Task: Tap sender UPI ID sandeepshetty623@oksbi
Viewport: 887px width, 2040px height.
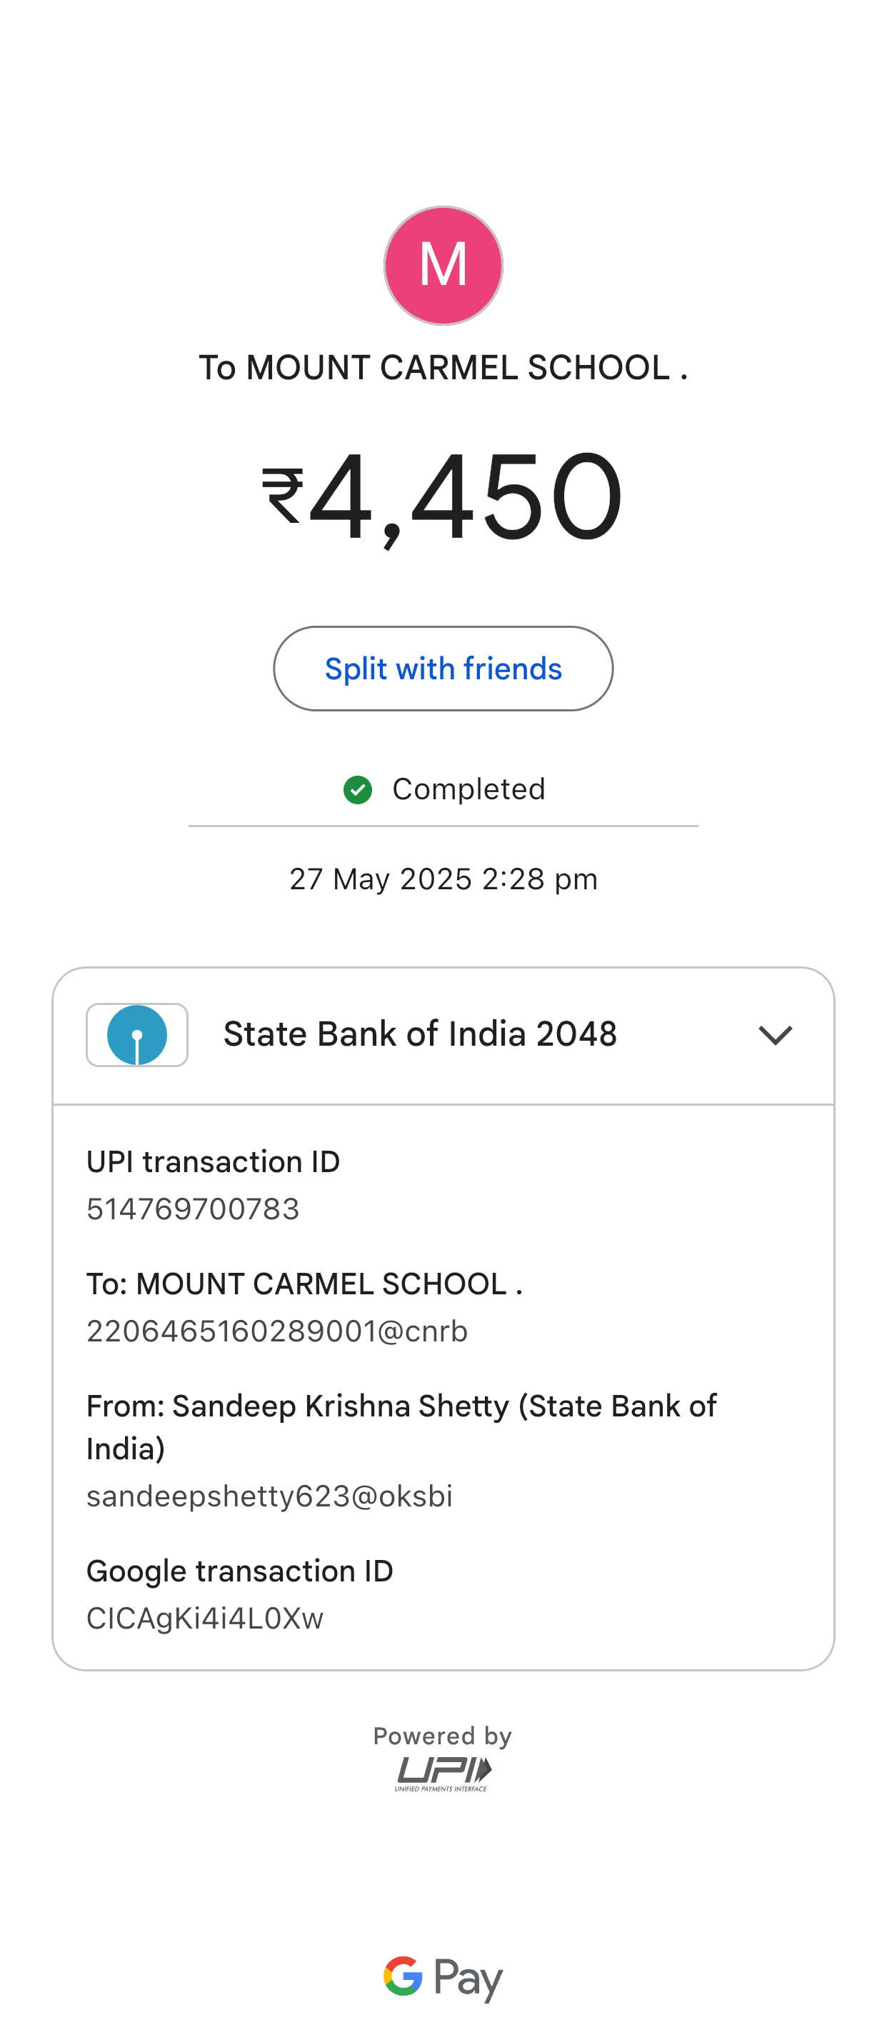Action: pos(269,1496)
